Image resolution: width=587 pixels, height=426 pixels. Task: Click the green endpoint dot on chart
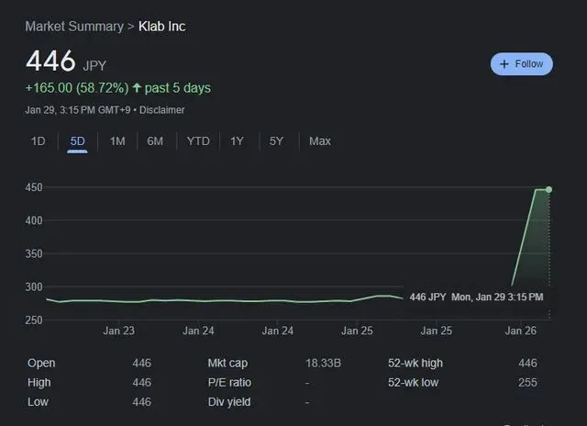[x=548, y=189]
